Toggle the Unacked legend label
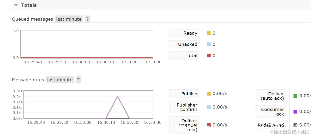311x136 pixels. (x=184, y=44)
